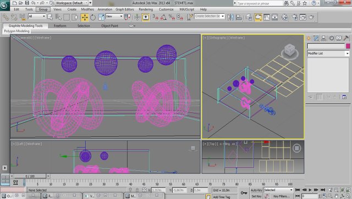Viewport: 352px width, 199px height.
Task: Open the Material Editor icon
Action: click(285, 17)
